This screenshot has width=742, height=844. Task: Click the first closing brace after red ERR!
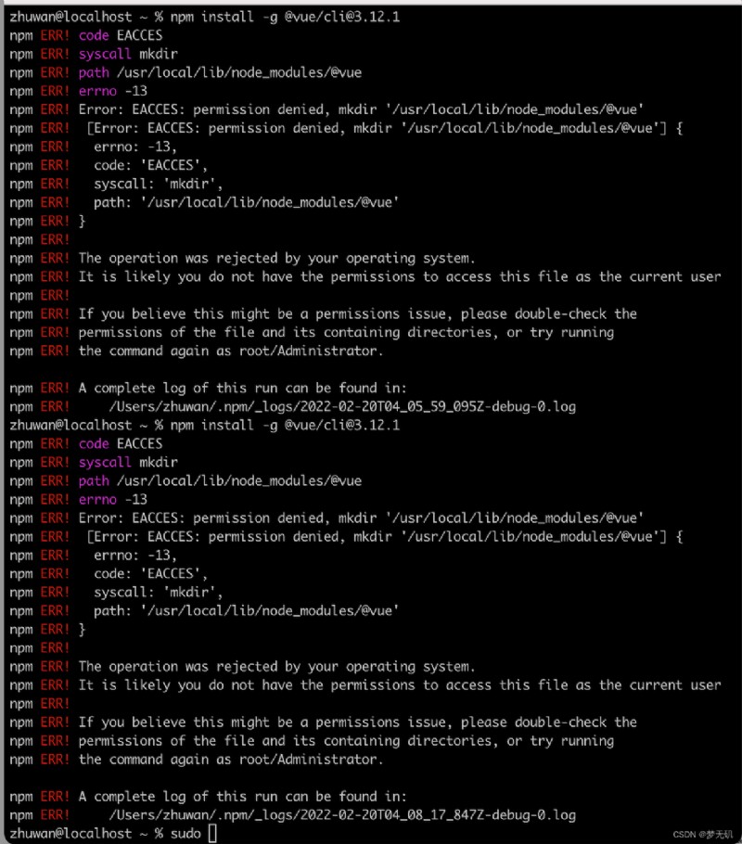82,222
